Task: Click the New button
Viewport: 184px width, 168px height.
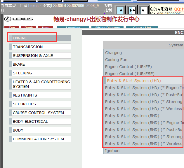Action: click(x=46, y=27)
